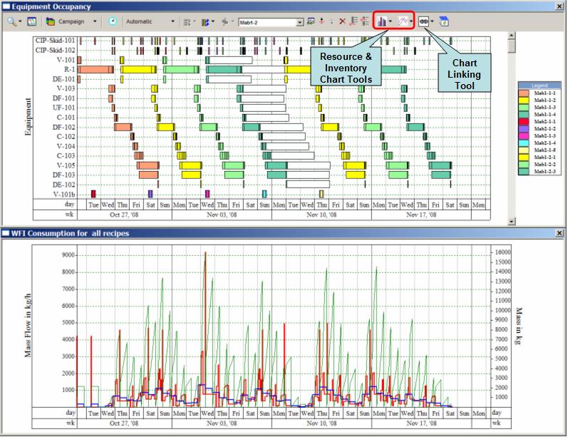Open the resource bar chart tool

[x=382, y=21]
